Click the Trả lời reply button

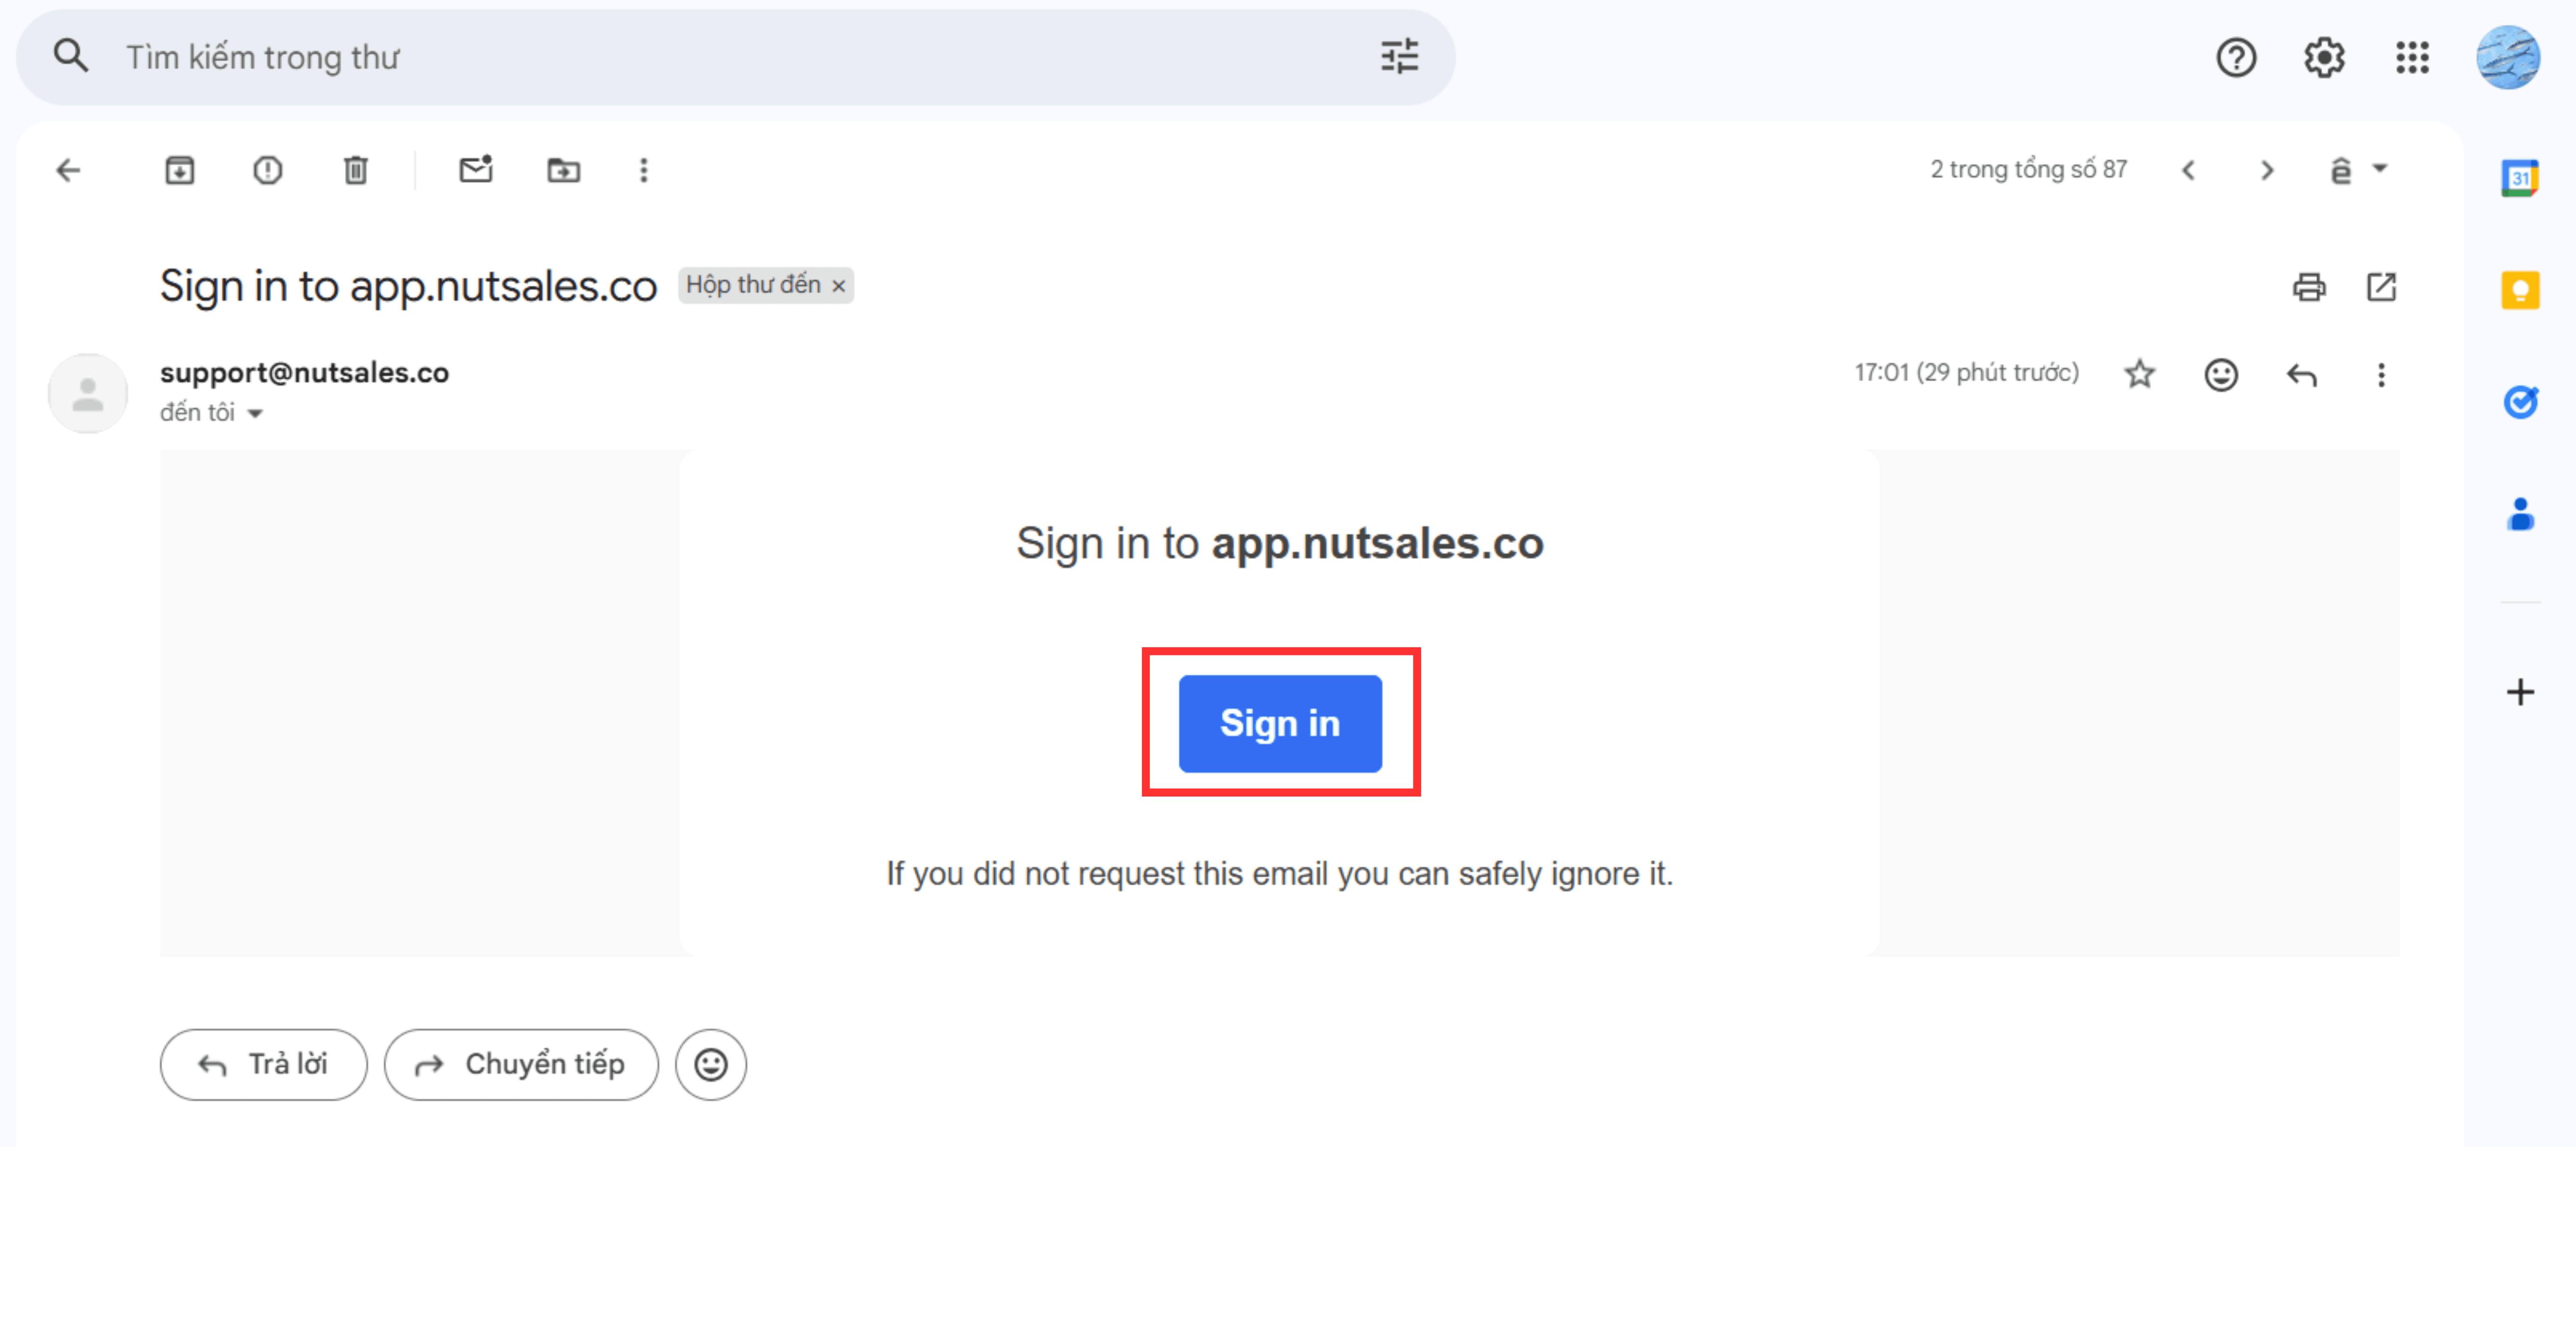[263, 1064]
